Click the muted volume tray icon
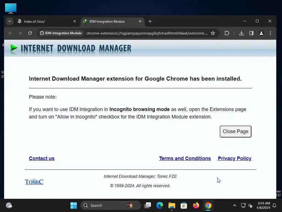The width and height of the screenshot is (282, 212). 250,205
